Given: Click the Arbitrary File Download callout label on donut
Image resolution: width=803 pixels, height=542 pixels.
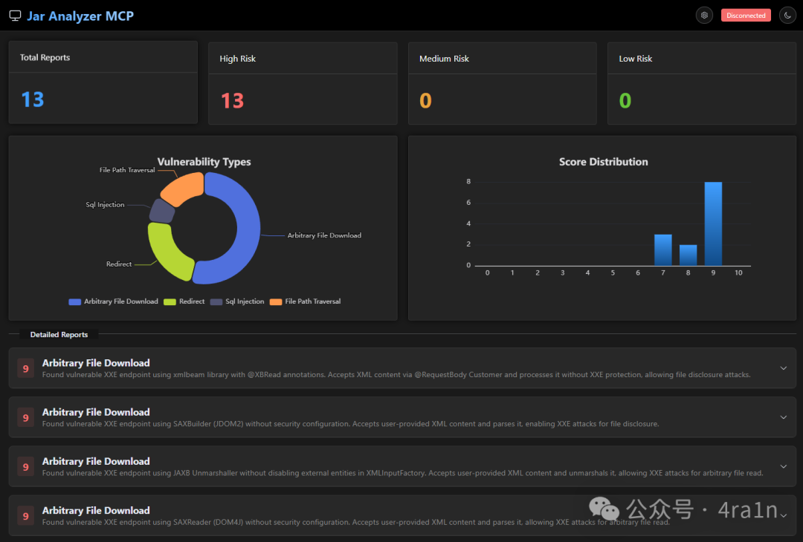Looking at the screenshot, I should tap(324, 235).
